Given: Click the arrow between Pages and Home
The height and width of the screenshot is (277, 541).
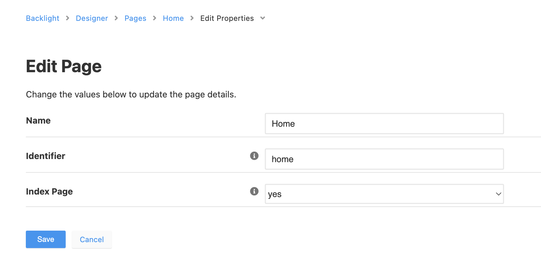Looking at the screenshot, I should 154,18.
